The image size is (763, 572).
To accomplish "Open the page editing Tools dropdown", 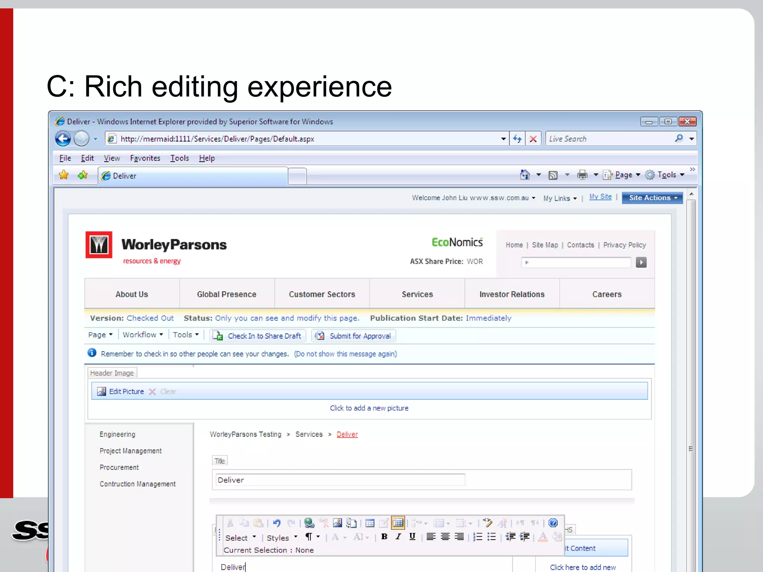I will [186, 335].
